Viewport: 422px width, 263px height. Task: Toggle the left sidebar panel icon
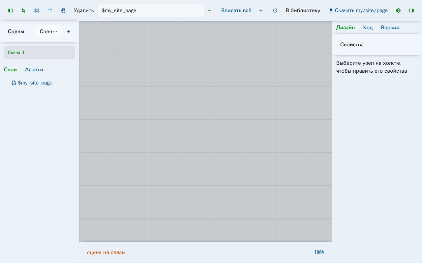tap(11, 11)
